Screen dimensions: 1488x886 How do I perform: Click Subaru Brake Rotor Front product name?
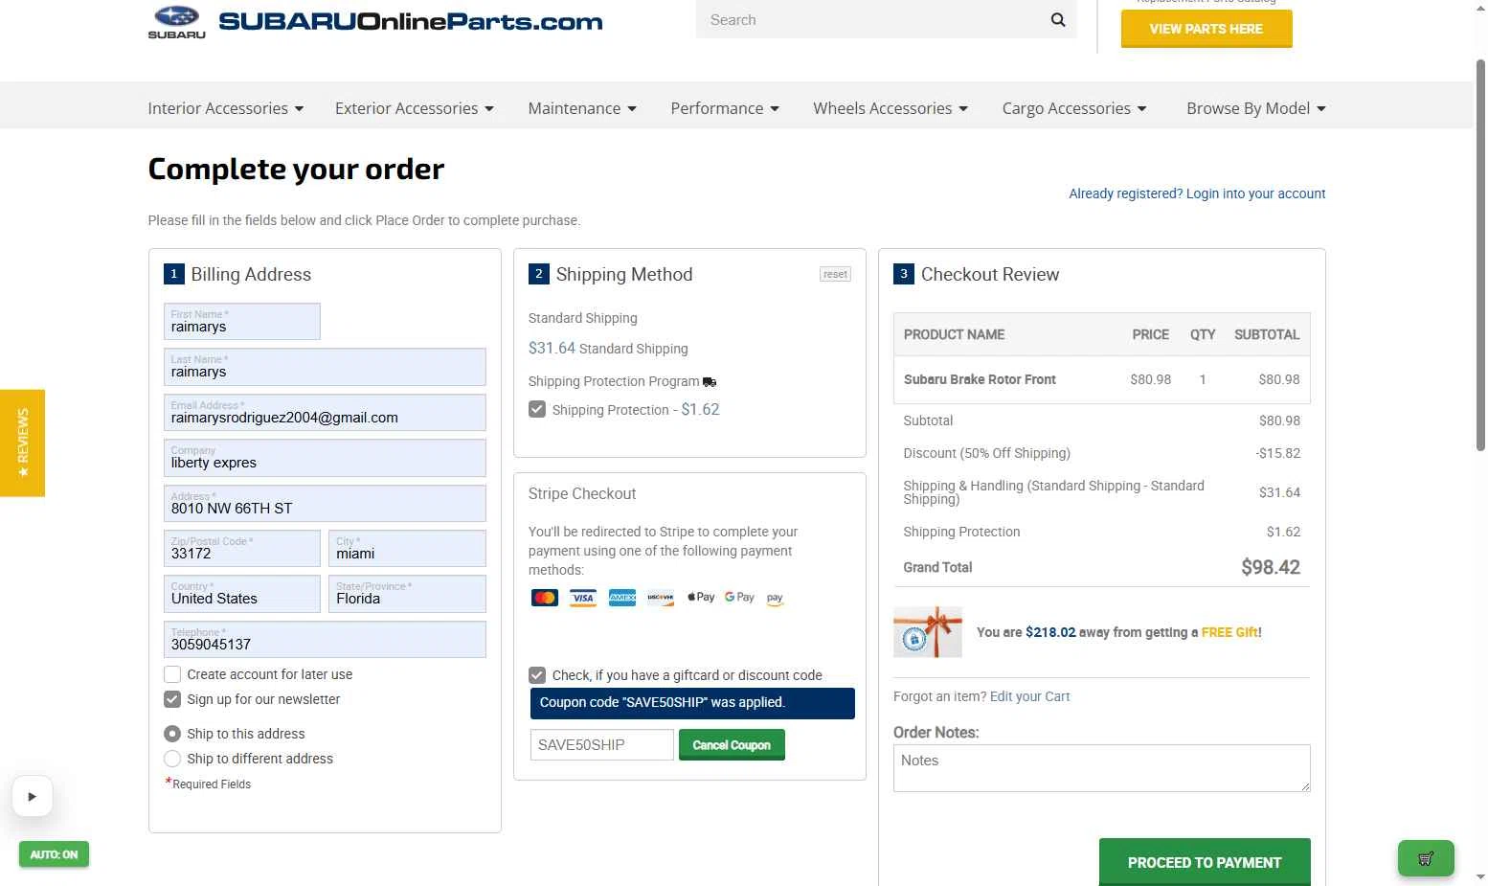tap(980, 379)
